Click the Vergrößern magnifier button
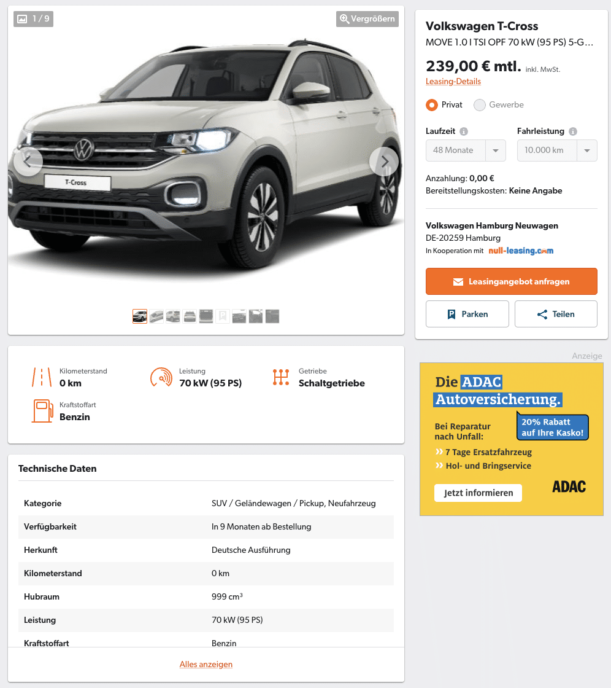This screenshot has height=688, width=611. 367,19
